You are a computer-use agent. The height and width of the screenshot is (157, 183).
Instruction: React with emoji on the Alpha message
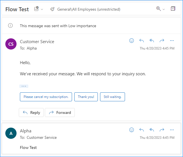tap(131, 130)
